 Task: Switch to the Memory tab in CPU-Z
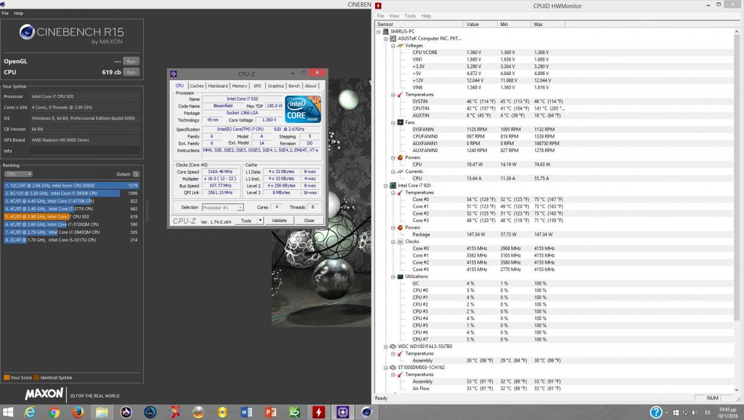(239, 86)
